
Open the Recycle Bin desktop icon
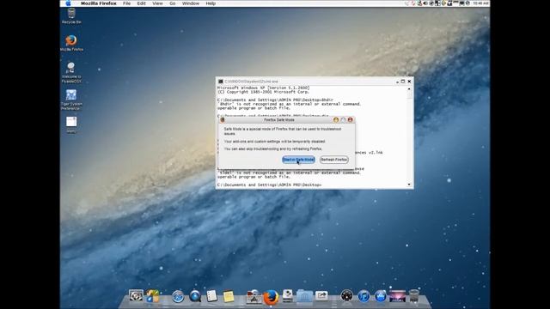[x=71, y=16]
